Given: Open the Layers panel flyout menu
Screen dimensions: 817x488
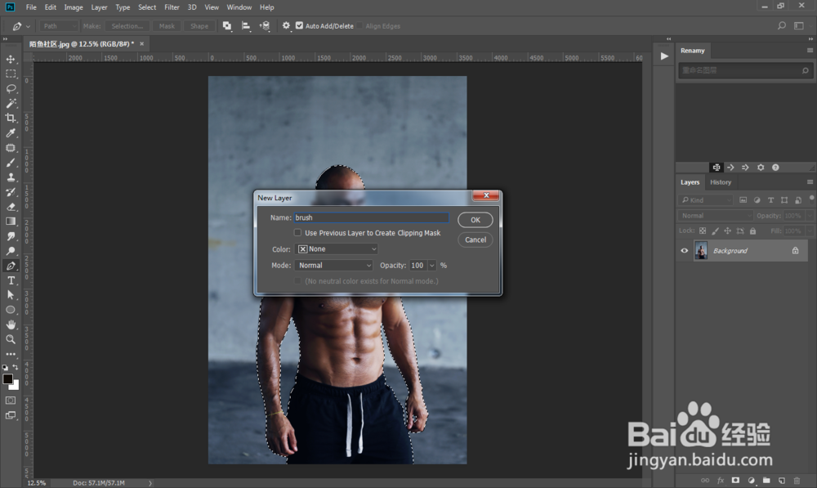Looking at the screenshot, I should tap(810, 182).
